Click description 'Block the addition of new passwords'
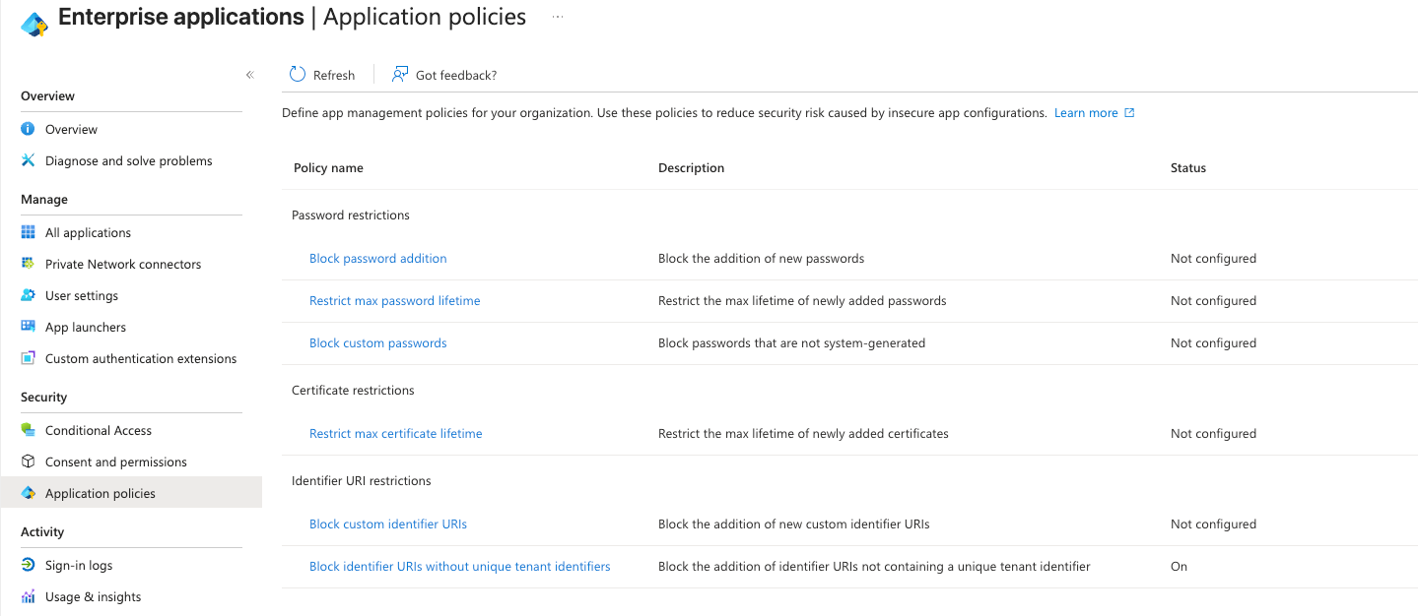Viewport: 1418px width, 616px height. (761, 259)
